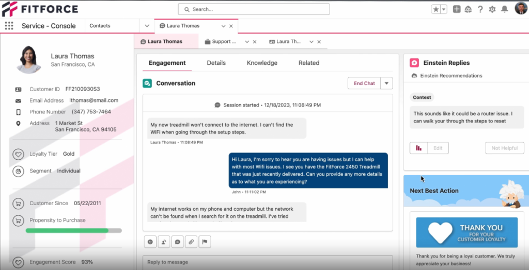Click the Customer ID card icon
529x270 pixels.
click(18, 90)
